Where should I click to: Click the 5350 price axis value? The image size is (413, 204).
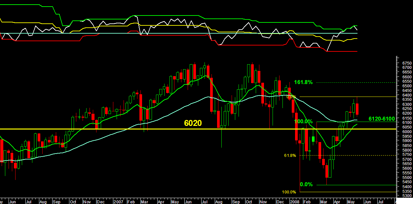[x=407, y=191]
